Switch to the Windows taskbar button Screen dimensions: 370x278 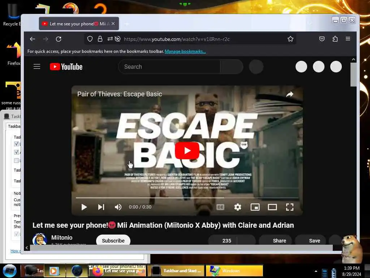[235, 271]
